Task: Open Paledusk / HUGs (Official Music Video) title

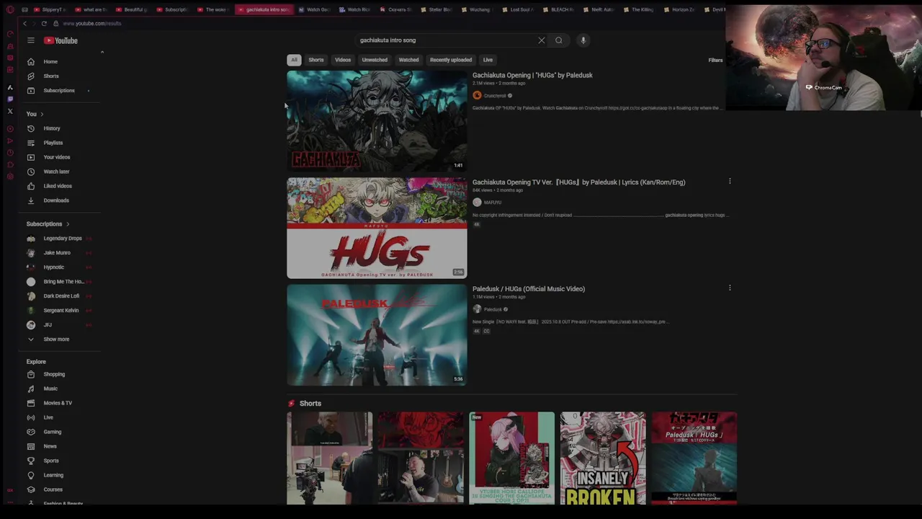Action: (529, 289)
